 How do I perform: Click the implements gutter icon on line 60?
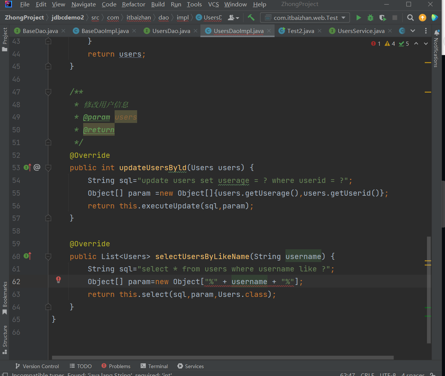(x=27, y=256)
